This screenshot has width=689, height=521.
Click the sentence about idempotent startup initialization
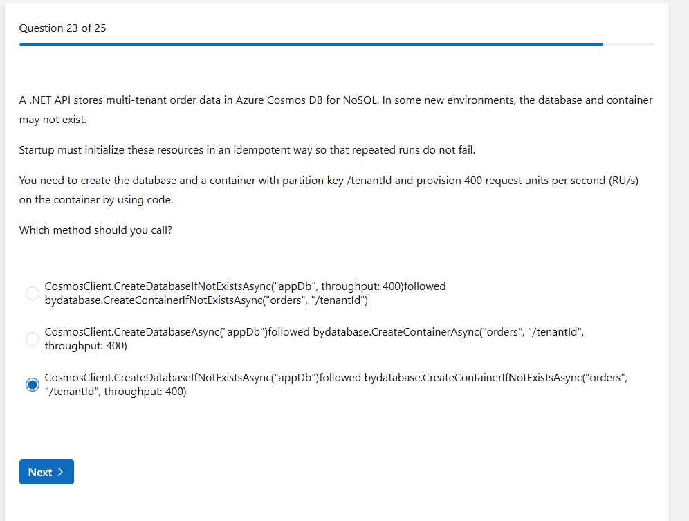click(247, 150)
